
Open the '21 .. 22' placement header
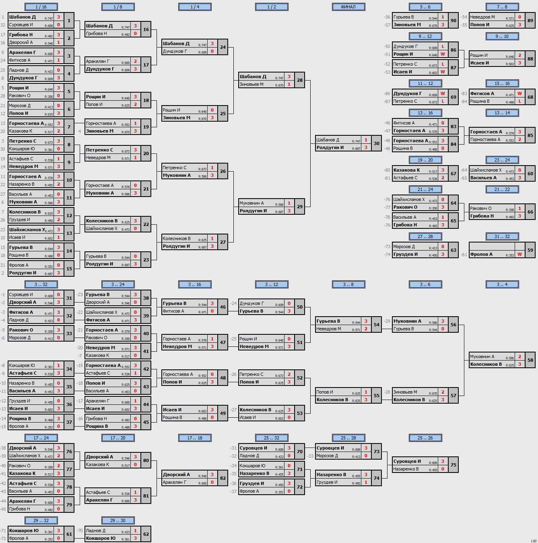tap(502, 189)
